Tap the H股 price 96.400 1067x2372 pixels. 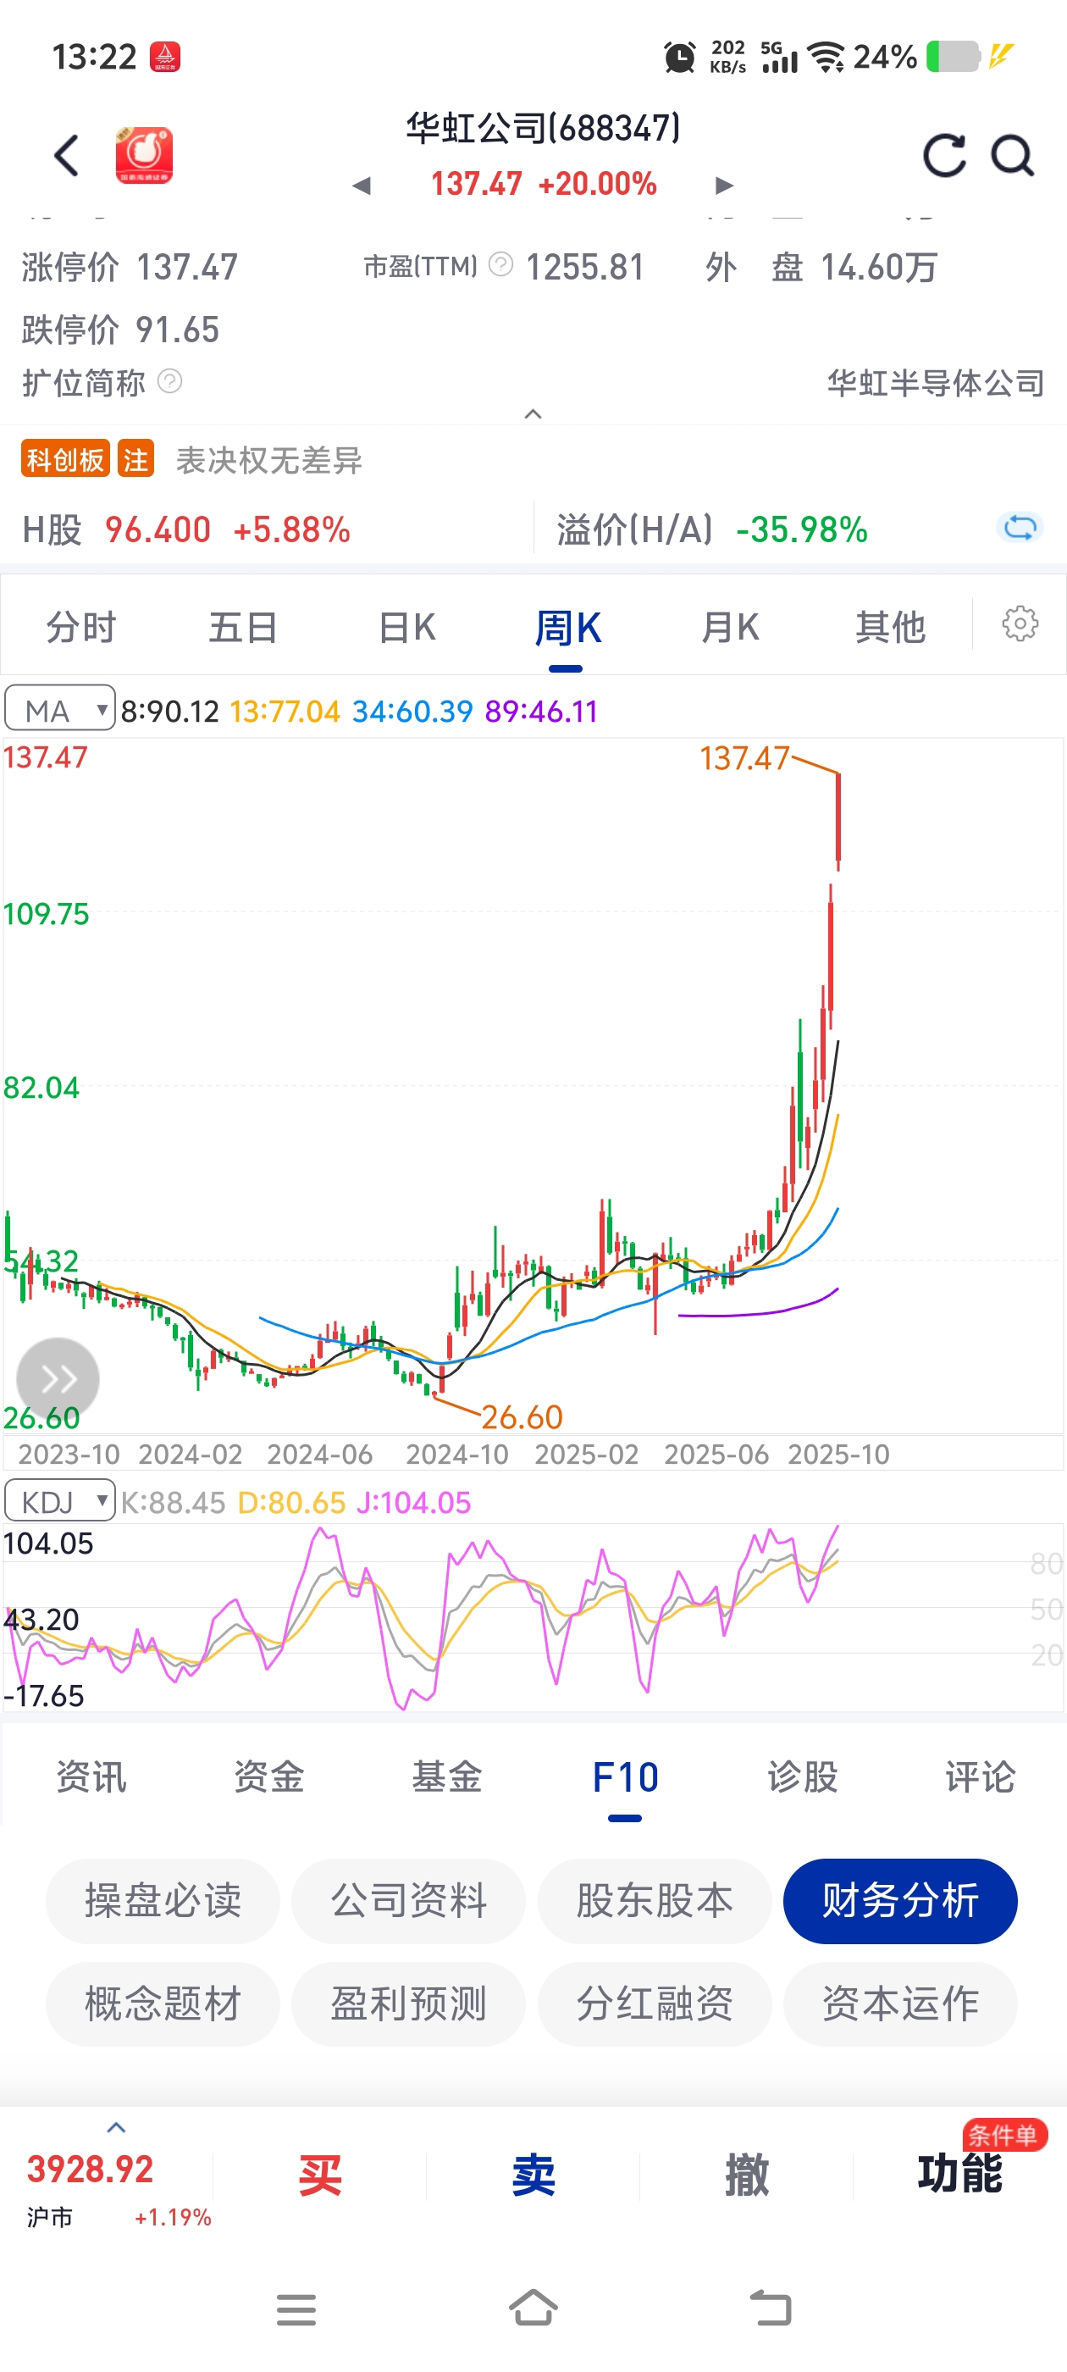[x=158, y=529]
